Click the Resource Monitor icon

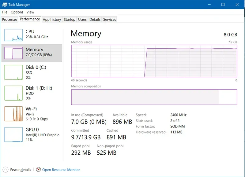coord(38,170)
